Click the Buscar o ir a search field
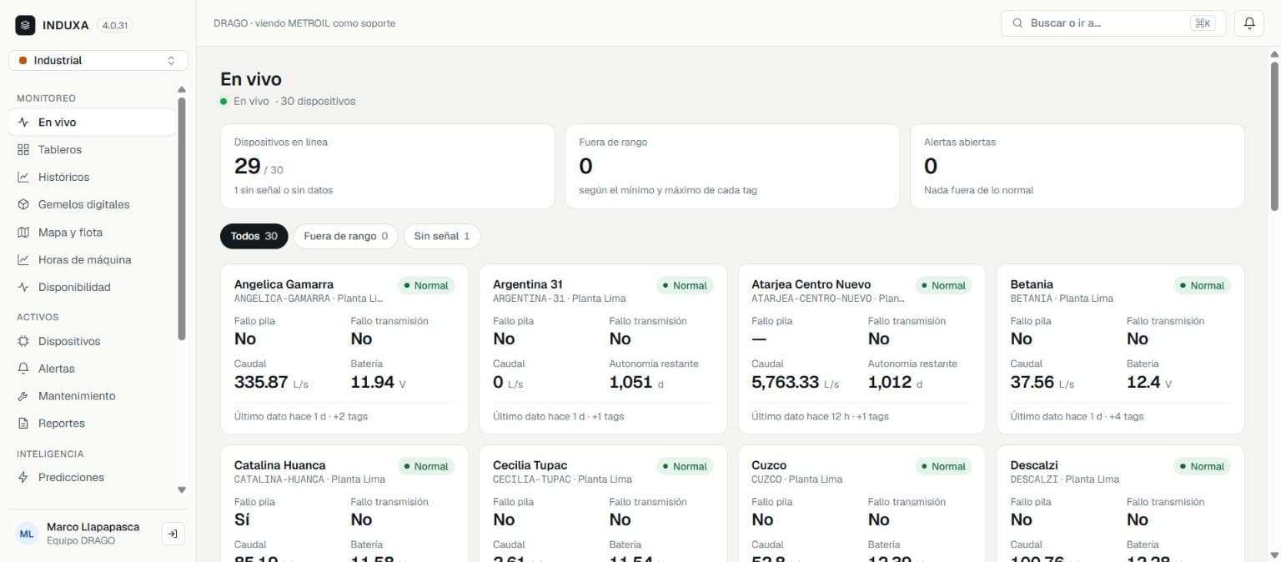The height and width of the screenshot is (562, 1281). click(1113, 23)
